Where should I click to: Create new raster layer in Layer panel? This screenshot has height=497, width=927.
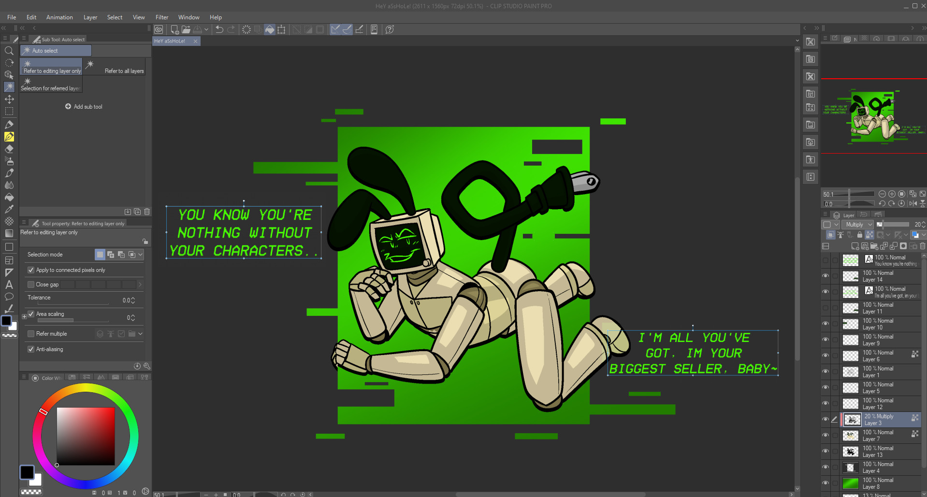pos(855,246)
